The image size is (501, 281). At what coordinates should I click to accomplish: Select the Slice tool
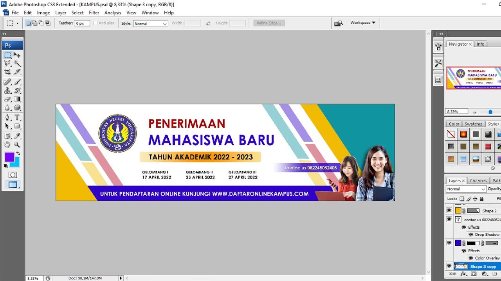coord(17,72)
